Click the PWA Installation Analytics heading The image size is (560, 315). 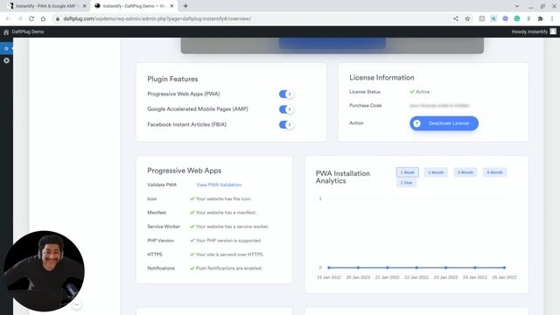(x=342, y=177)
